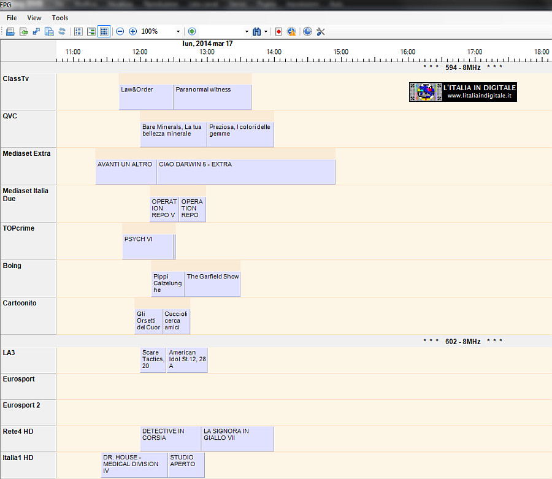
Task: Toggle the list view layout button
Action: (78, 31)
